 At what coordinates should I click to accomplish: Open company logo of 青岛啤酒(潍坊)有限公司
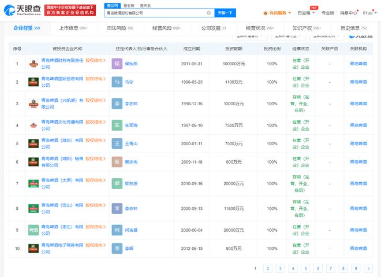pyautogui.click(x=33, y=143)
